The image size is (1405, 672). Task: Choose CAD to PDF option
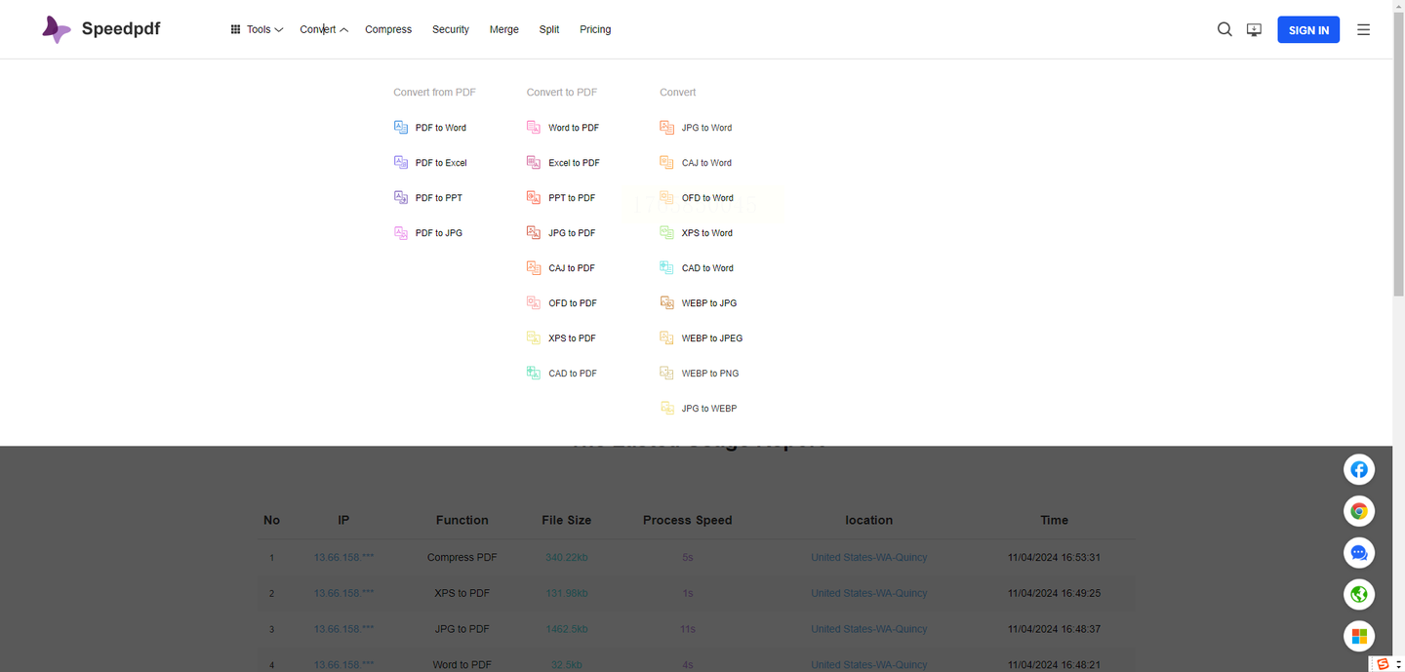(572, 374)
